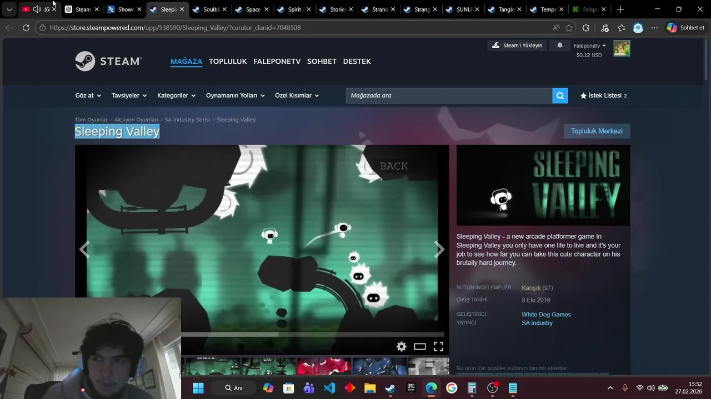Screen dimensions: 711x399
Task: Click the browser address bar URL
Action: (175, 28)
